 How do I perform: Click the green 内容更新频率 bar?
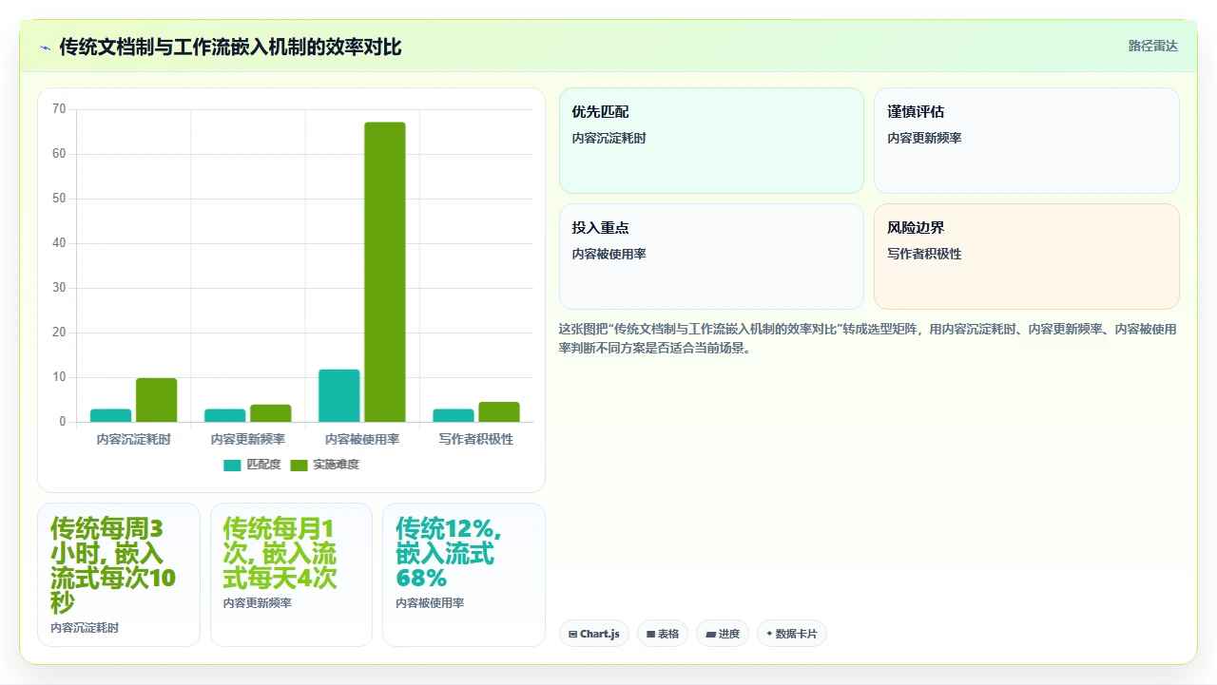tap(271, 413)
